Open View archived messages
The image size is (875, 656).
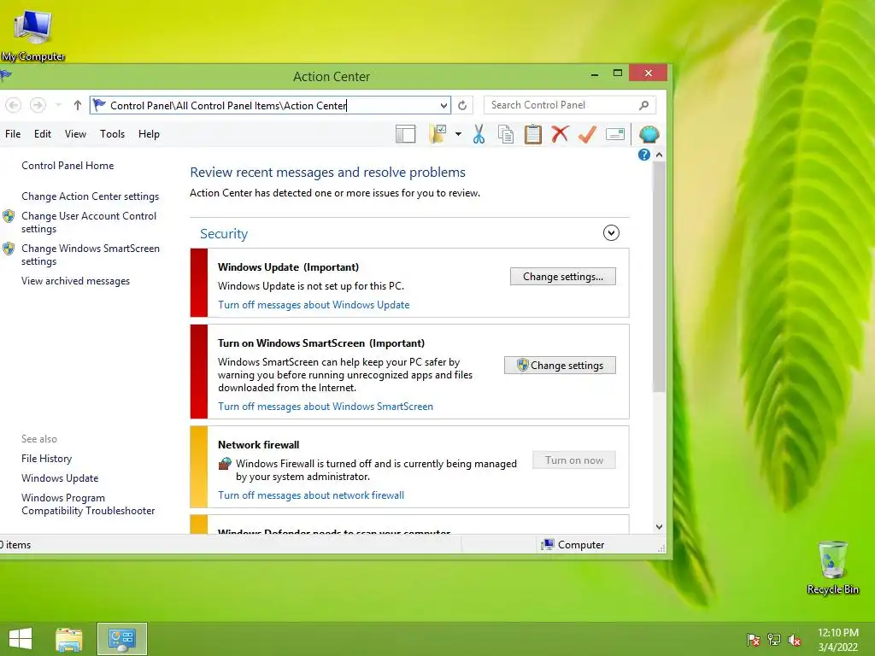[x=75, y=281]
